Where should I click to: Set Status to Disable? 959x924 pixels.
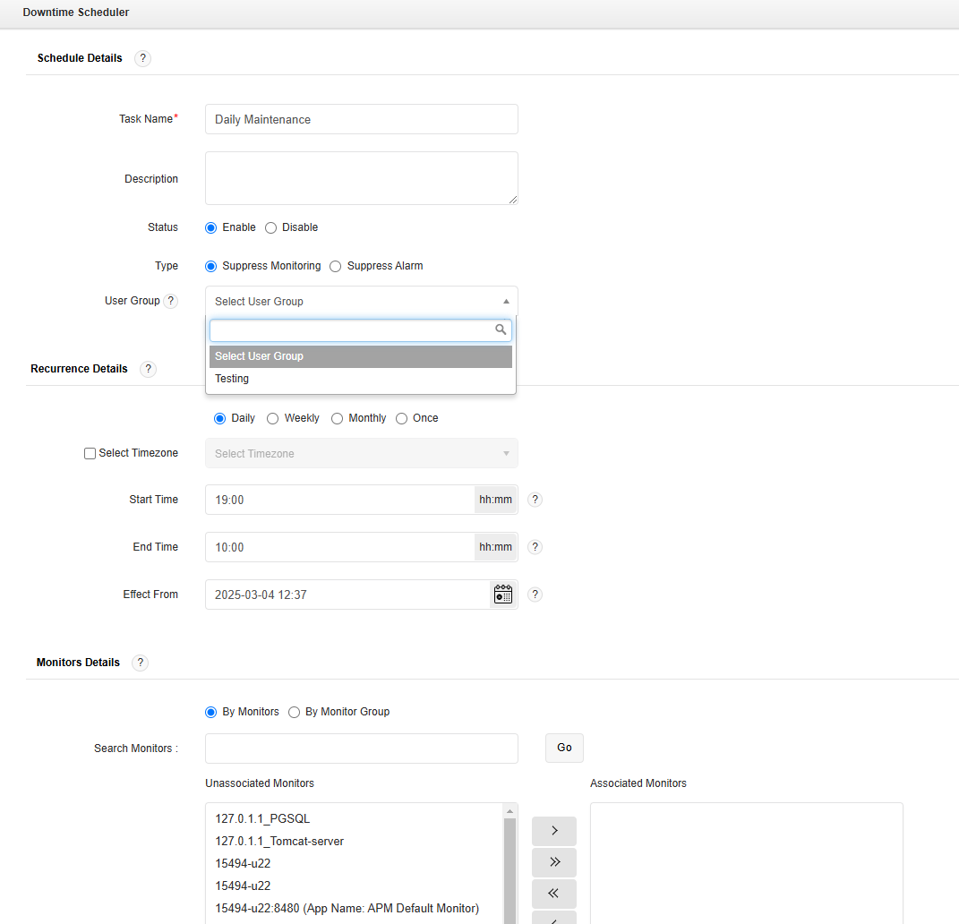coord(269,227)
